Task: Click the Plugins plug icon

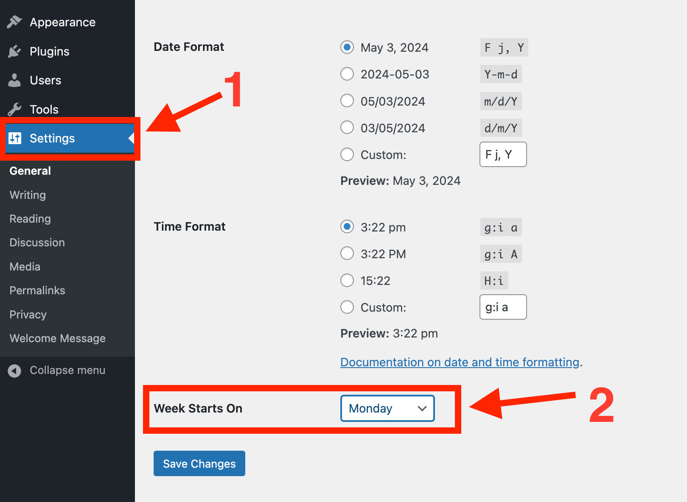Action: pyautogui.click(x=14, y=51)
